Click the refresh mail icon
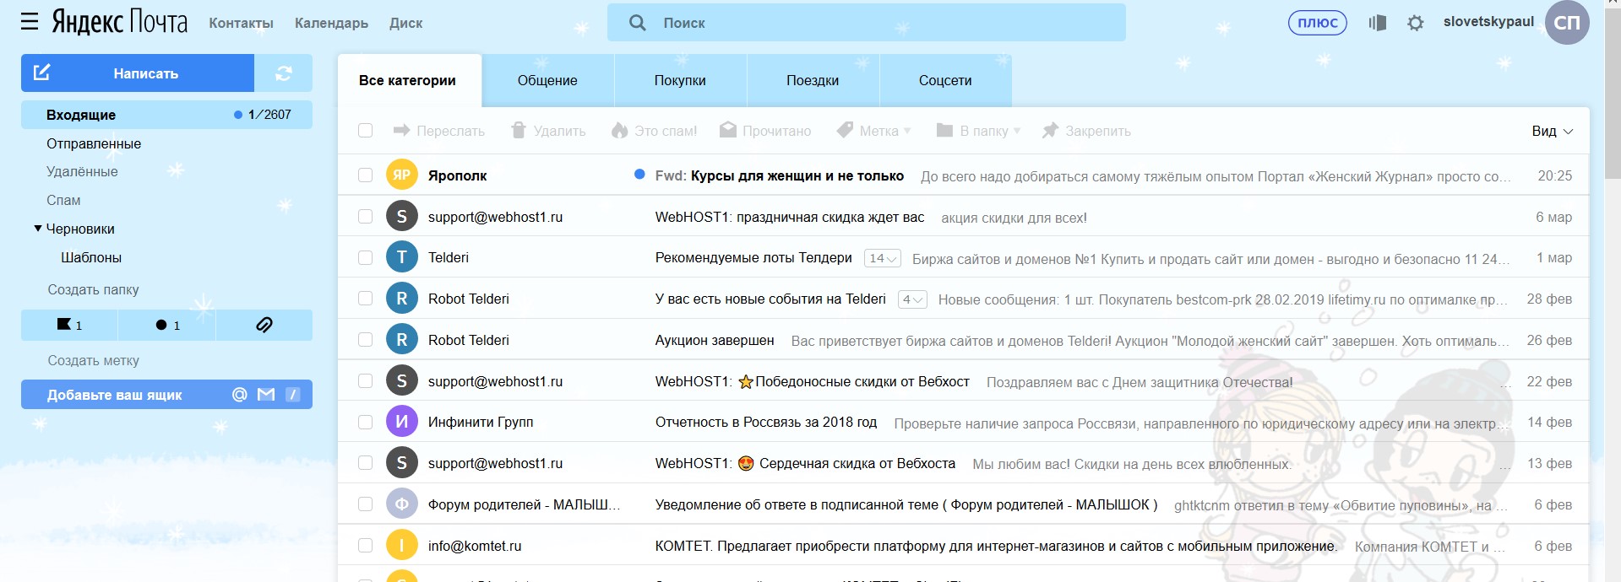The width and height of the screenshot is (1621, 582). pos(284,73)
